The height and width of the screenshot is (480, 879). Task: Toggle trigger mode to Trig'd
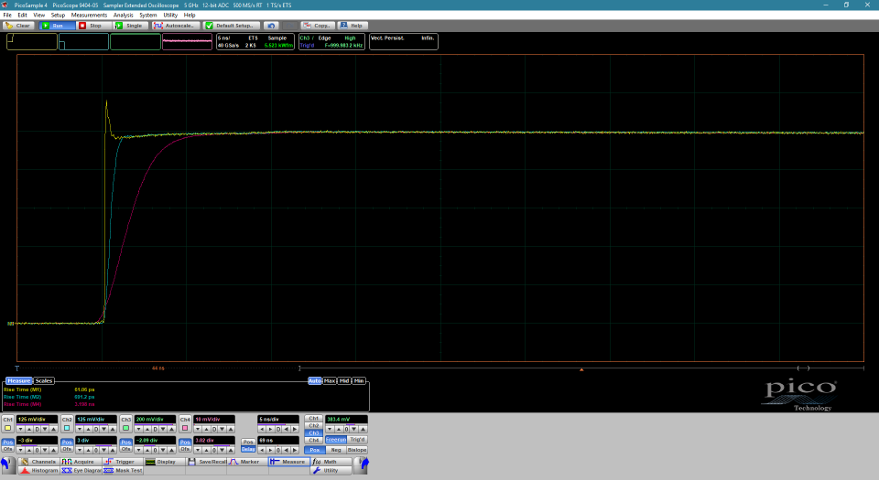pos(356,440)
